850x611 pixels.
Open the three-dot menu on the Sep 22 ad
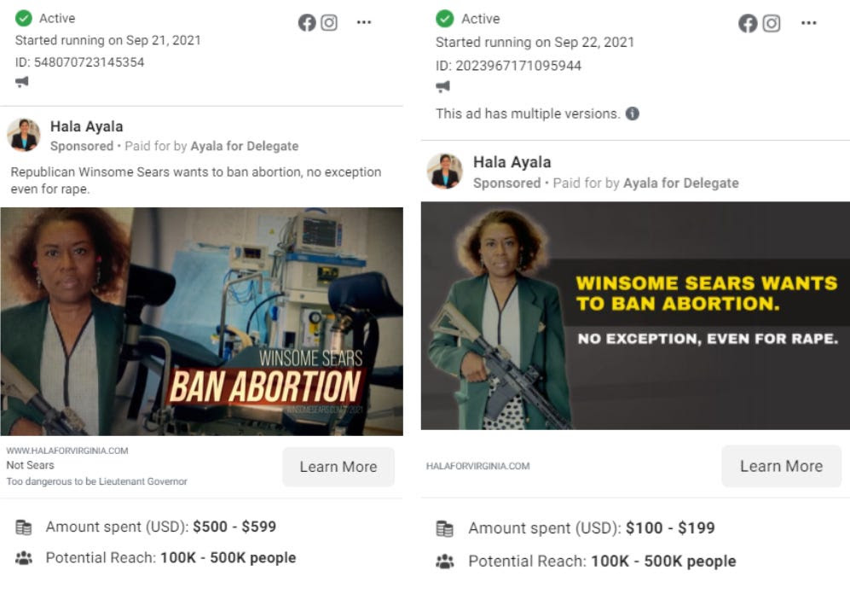pos(809,23)
